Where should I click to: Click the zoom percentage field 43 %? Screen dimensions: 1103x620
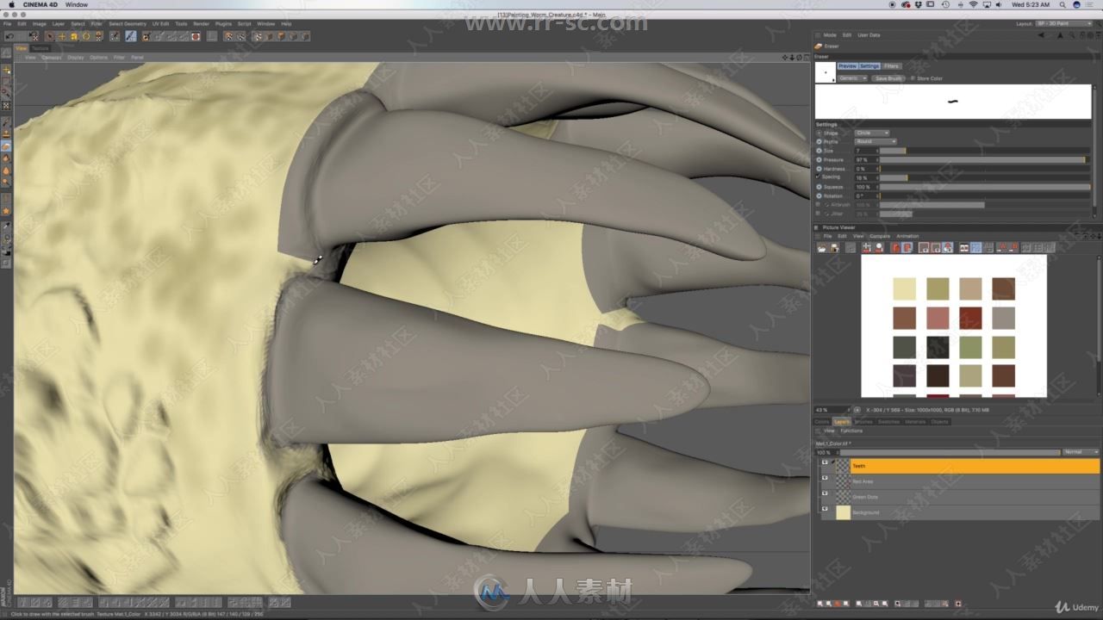tap(832, 410)
